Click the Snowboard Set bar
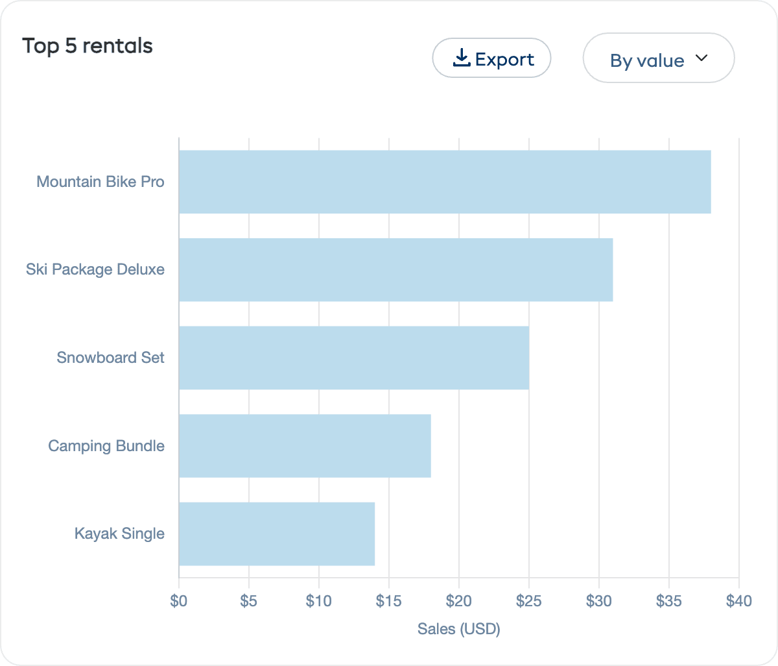Image resolution: width=778 pixels, height=666 pixels. (x=353, y=357)
